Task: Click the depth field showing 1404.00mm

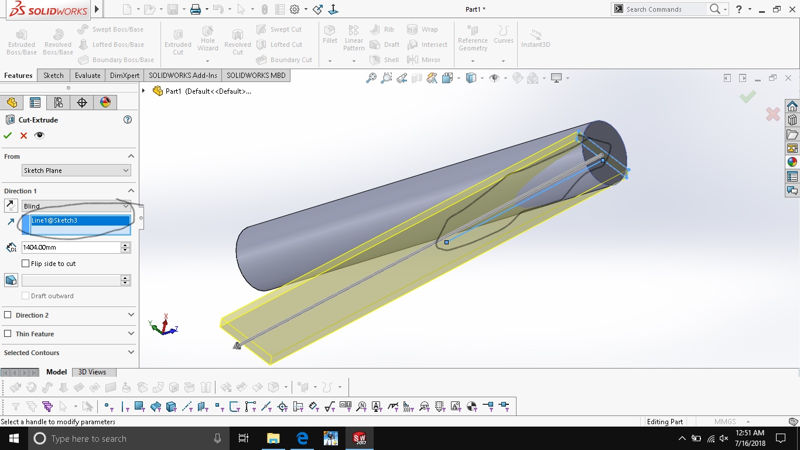Action: [x=70, y=248]
